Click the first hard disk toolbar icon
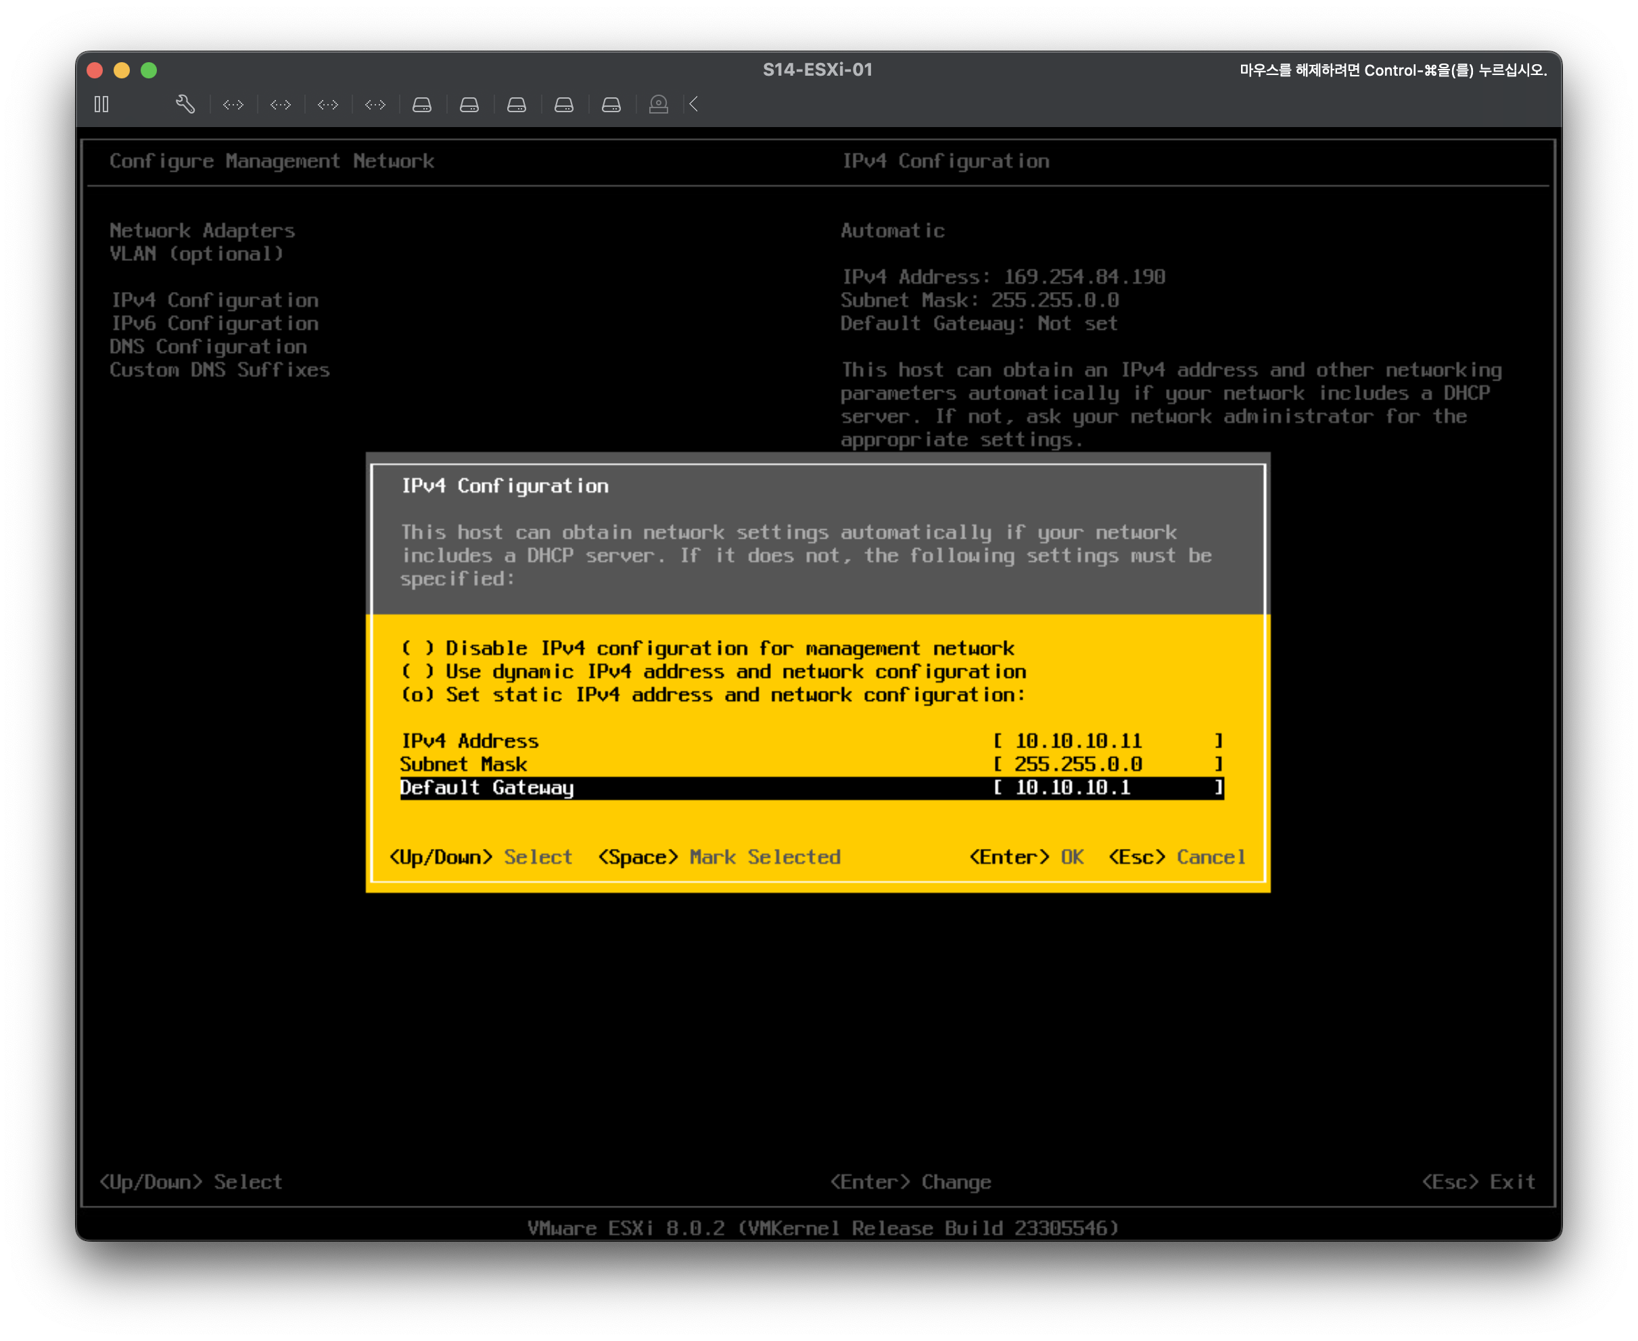The image size is (1638, 1341). point(422,104)
